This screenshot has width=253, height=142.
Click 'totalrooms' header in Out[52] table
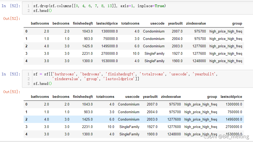coord(130,24)
